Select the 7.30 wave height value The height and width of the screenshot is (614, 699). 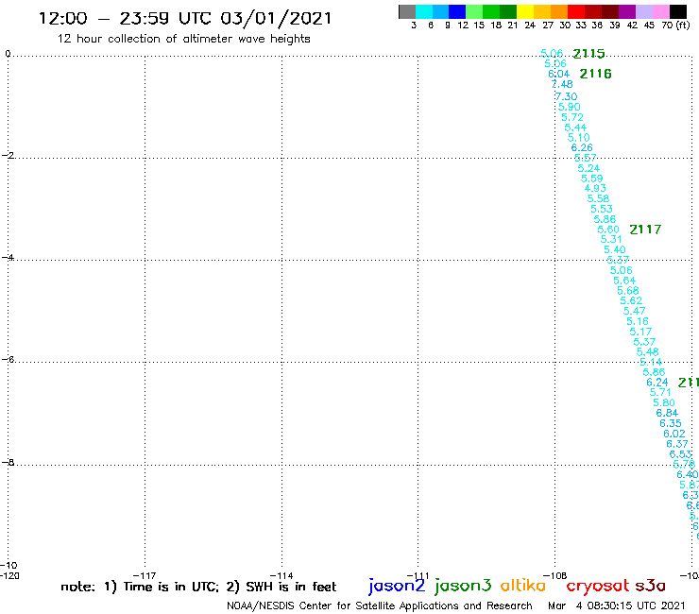566,96
